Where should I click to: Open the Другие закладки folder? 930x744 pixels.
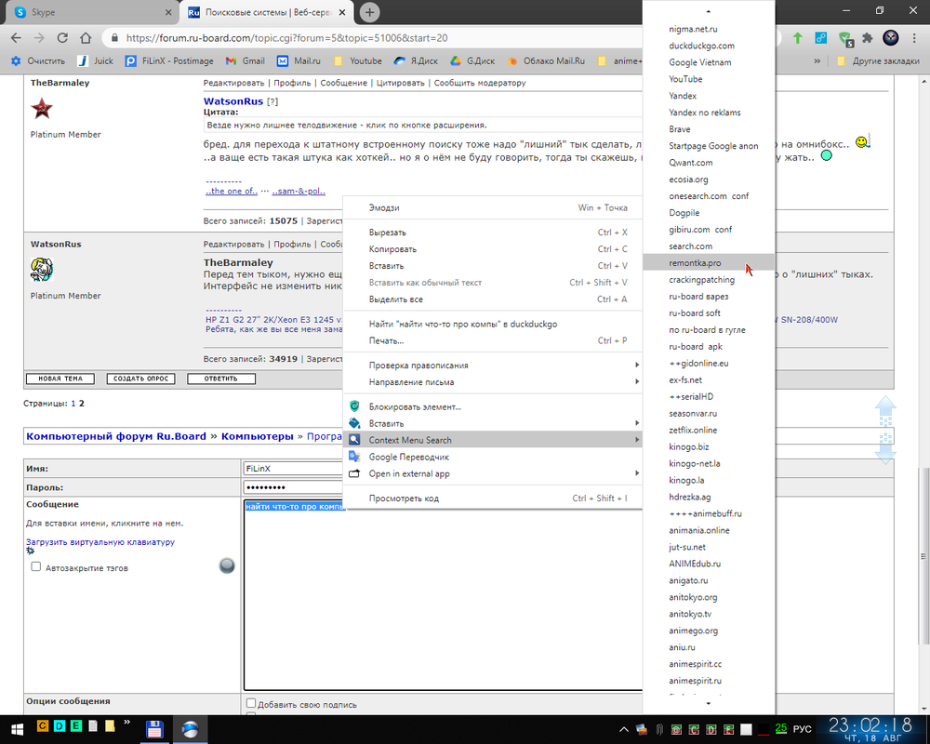click(879, 61)
